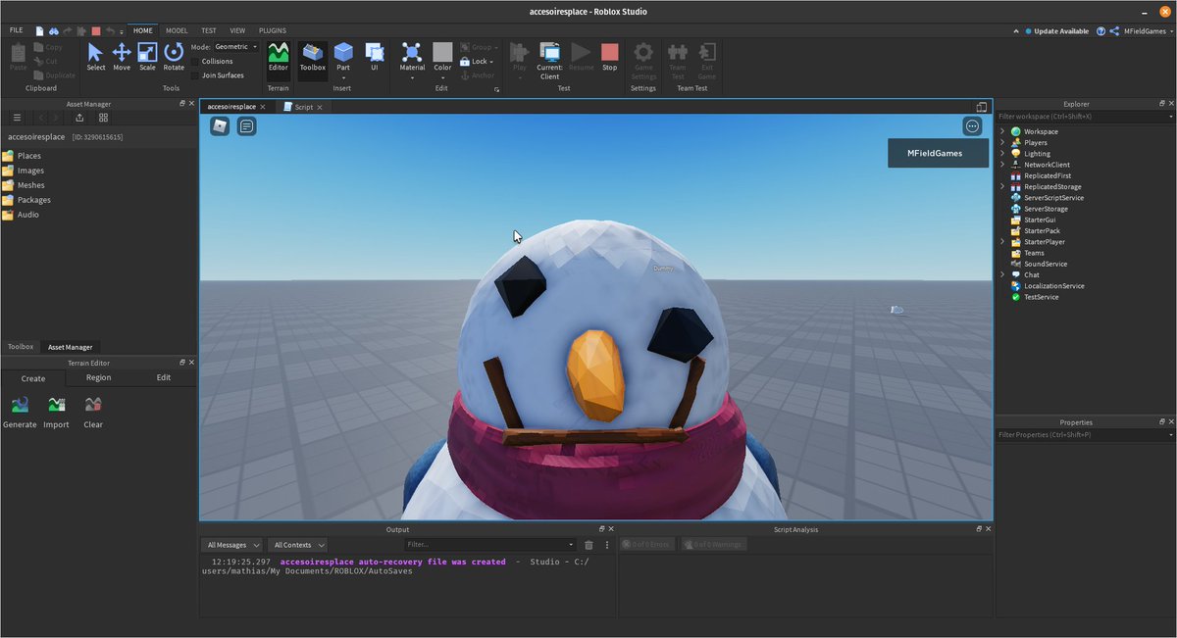Open the Roblox menu icon in the viewport

coord(220,125)
